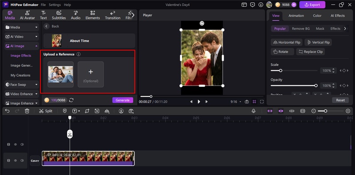Export the project
Screen dimensions: 355x175
point(312,4)
